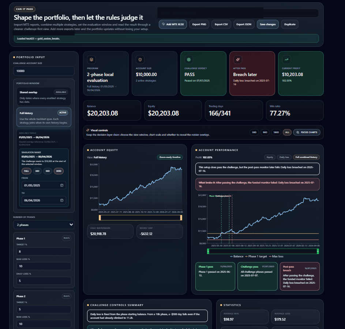The width and height of the screenshot is (345, 329).
Task: Select the 365D simulation range pill
Action: 58,171
